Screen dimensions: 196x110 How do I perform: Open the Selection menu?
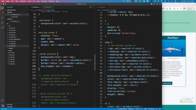pyautogui.click(x=23, y=1)
